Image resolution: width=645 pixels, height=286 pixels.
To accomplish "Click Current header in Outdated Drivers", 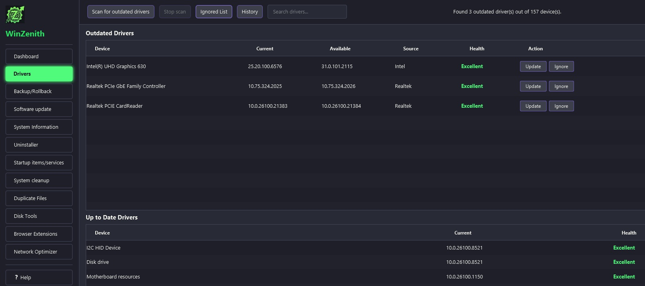I will pos(265,48).
